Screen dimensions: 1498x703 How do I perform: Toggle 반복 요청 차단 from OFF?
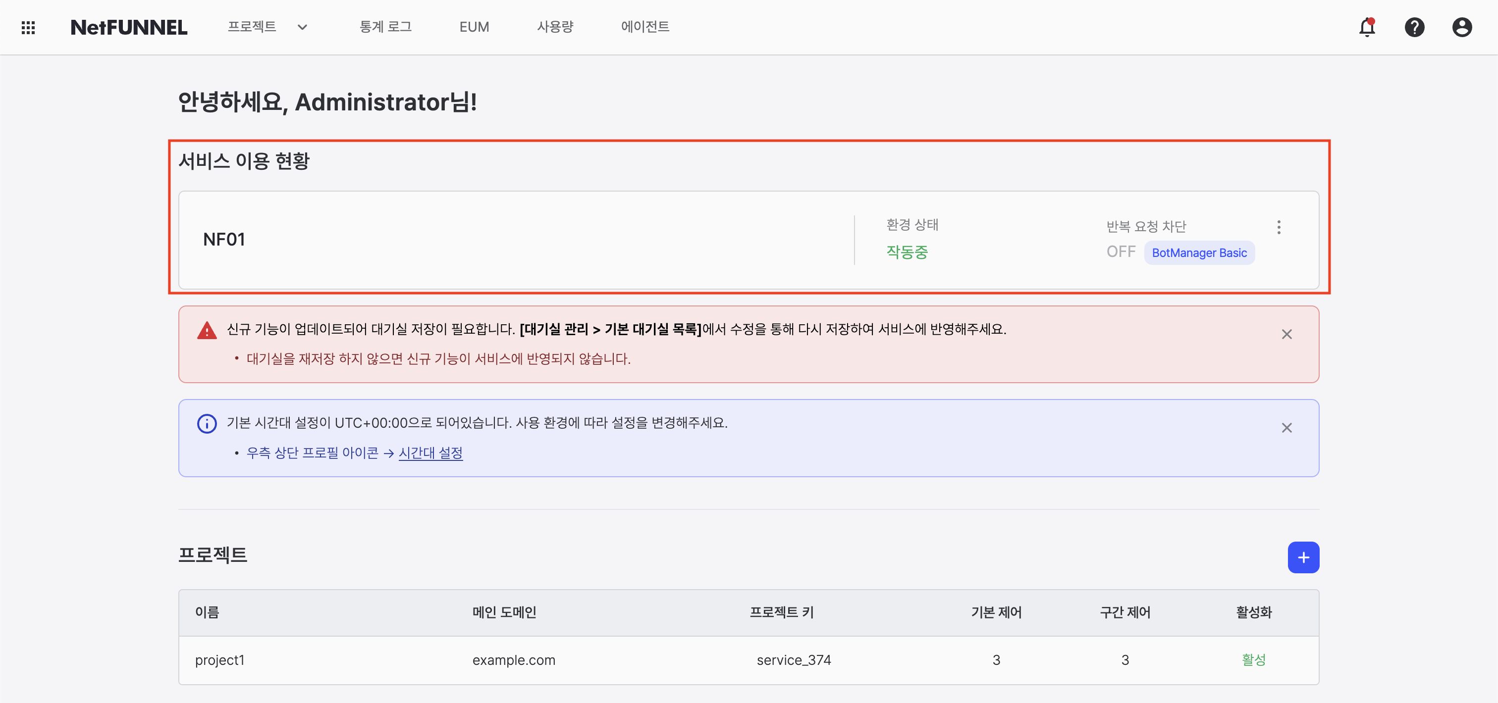click(1121, 251)
